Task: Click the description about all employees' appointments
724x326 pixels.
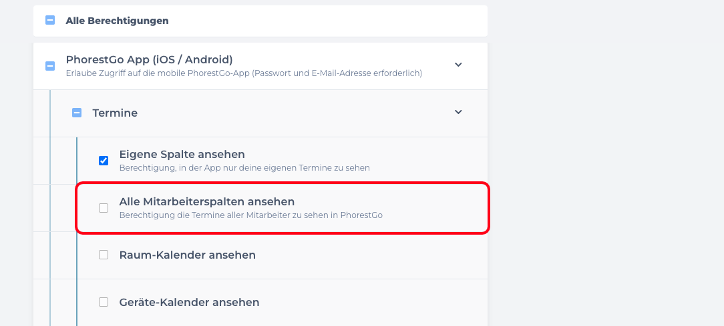Action: pyautogui.click(x=250, y=215)
